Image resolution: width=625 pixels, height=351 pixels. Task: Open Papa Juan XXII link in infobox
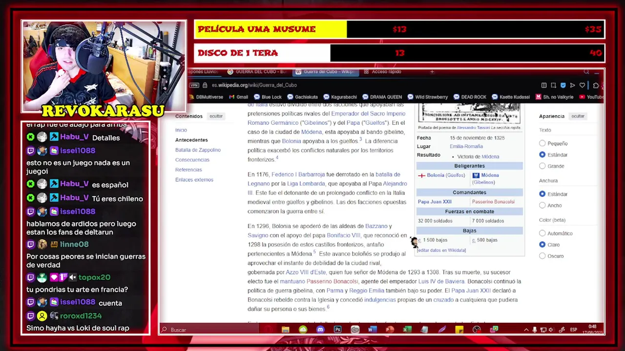435,202
